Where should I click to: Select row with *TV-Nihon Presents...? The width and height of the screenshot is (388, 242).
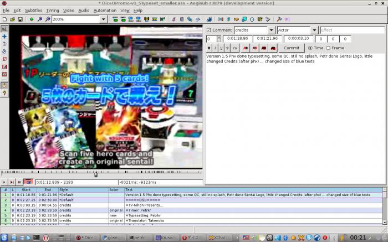[x=192, y=205]
